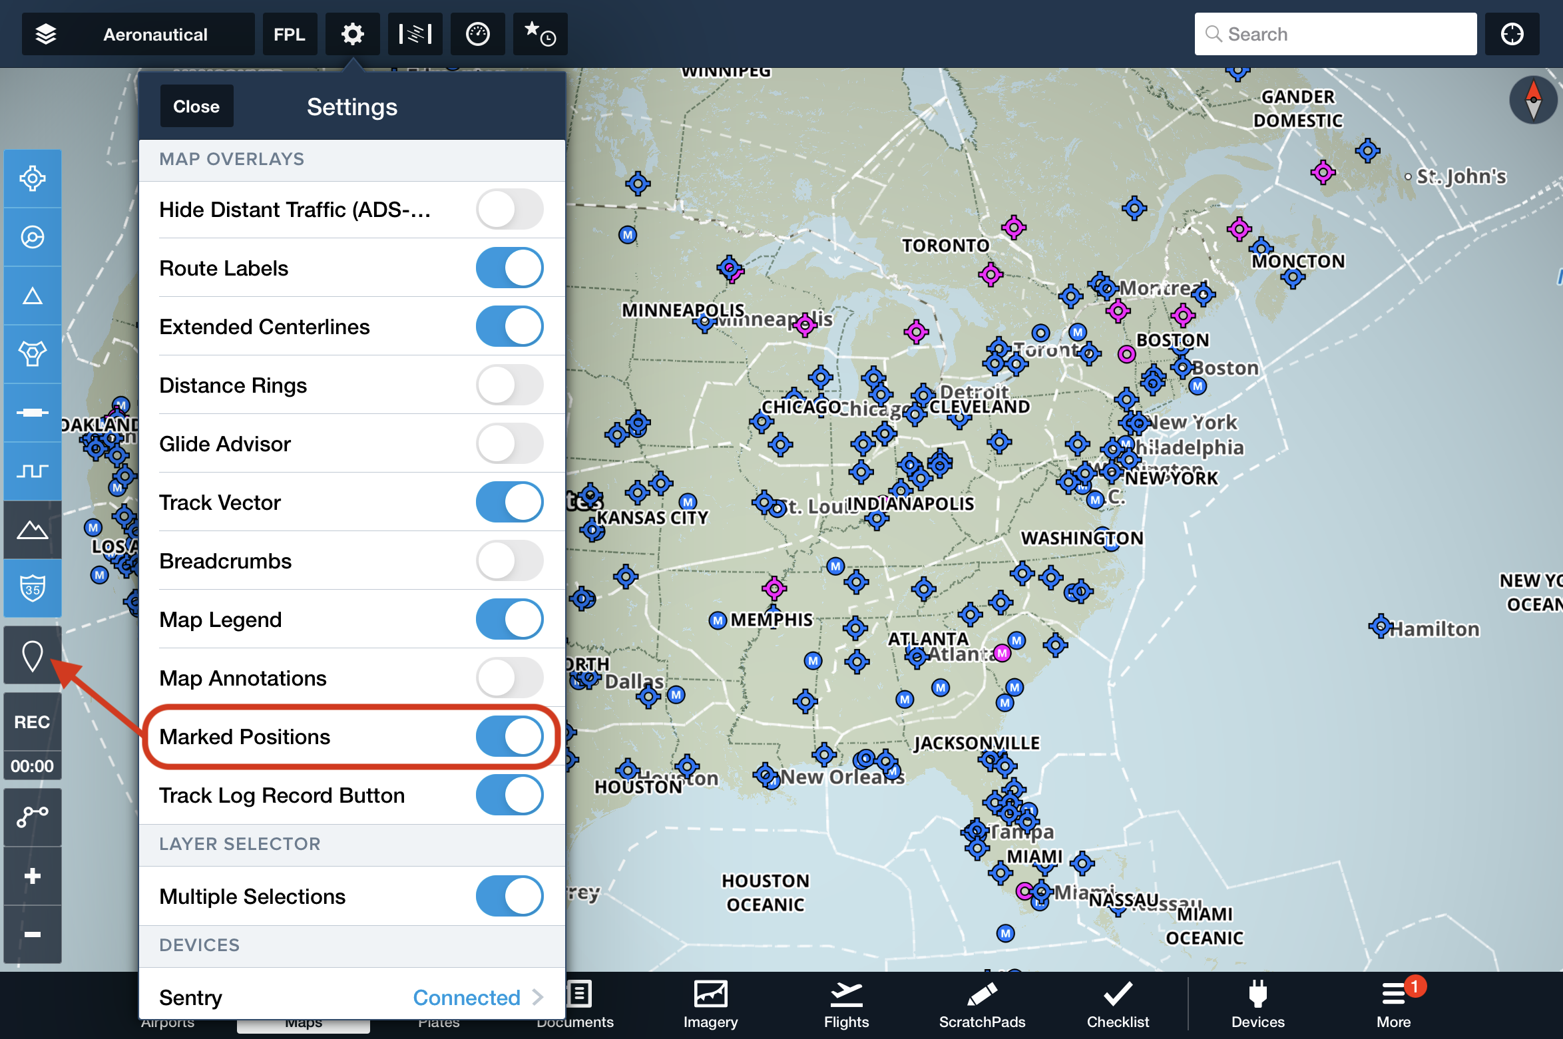Screen dimensions: 1563x1039
Task: Open Sentry device connection details
Action: point(352,997)
